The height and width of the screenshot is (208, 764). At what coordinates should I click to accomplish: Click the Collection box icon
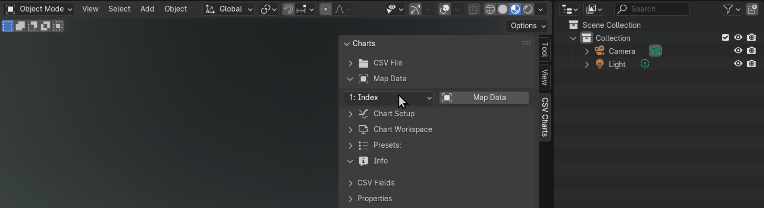coord(586,38)
